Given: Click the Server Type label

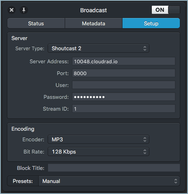Looking at the screenshot, I should [30, 49].
